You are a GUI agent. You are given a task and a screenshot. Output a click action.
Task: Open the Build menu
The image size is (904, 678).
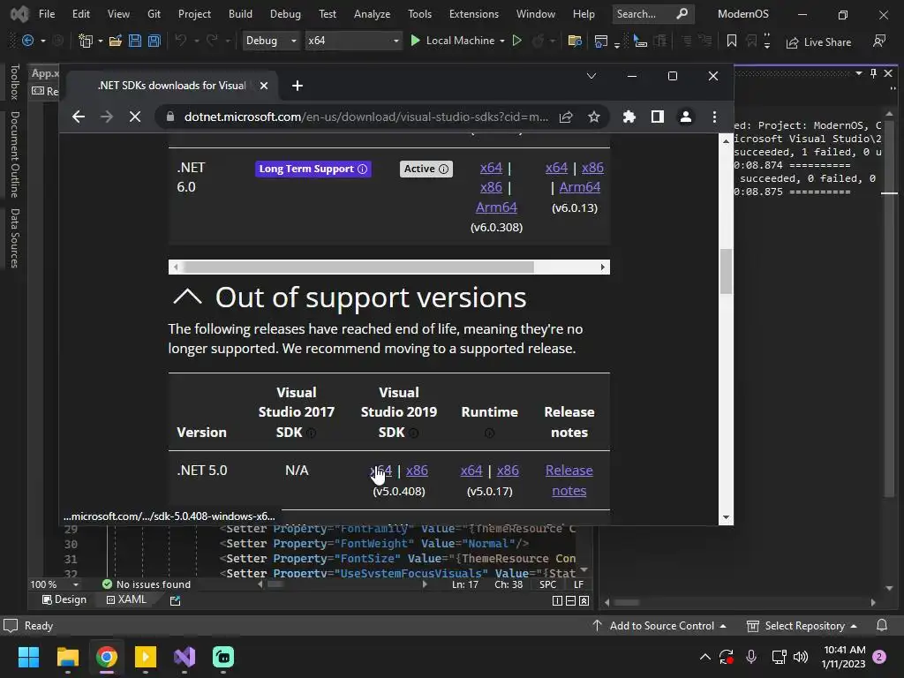240,14
